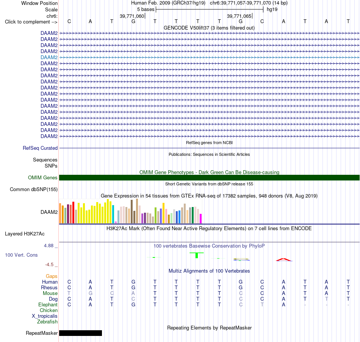This screenshot has height=342, width=360.
Task: Click the black DAAM2 label beside the GTEx bar chart
Action: [49, 212]
